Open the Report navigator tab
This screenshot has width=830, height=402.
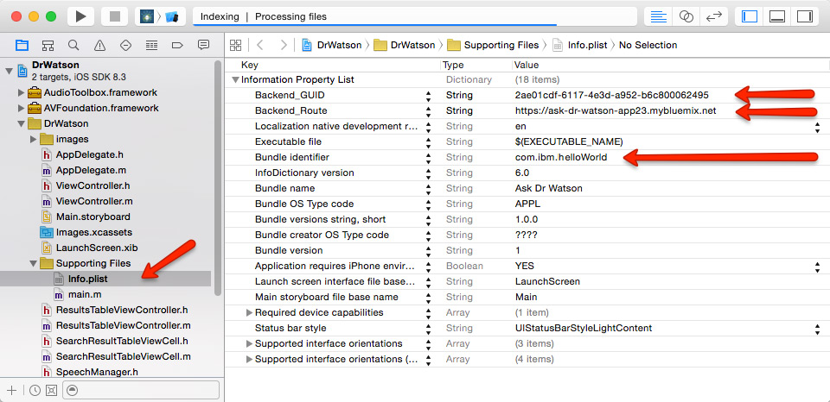point(203,45)
